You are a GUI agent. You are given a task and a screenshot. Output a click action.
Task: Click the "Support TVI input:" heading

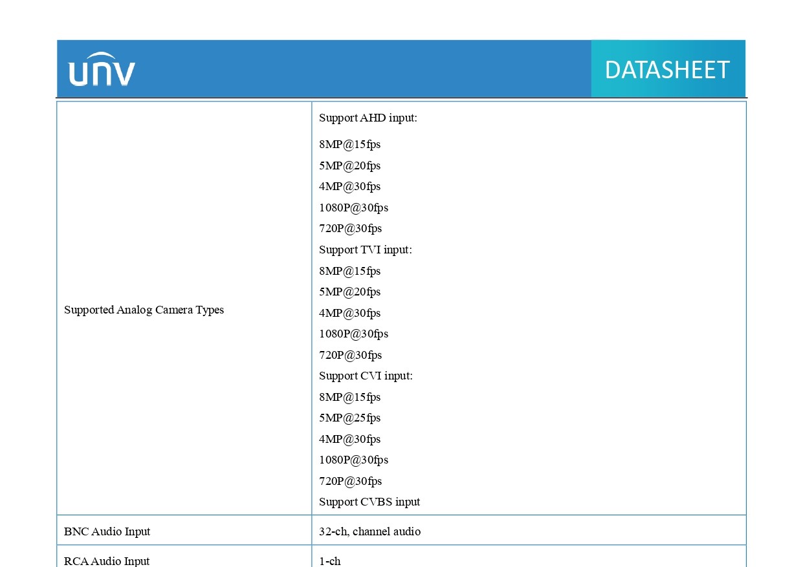(366, 250)
